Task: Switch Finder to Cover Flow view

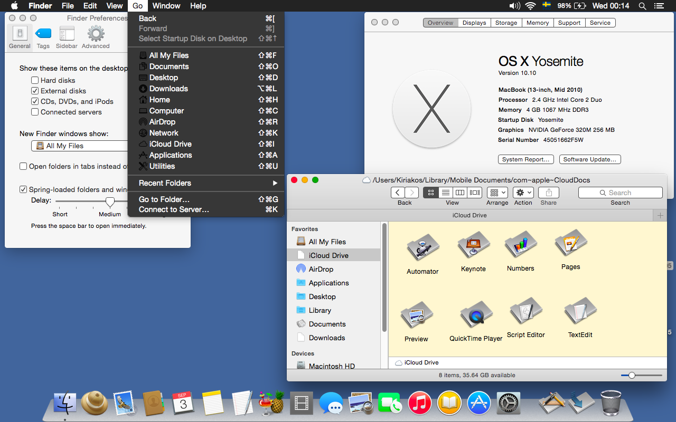Action: tap(475, 193)
